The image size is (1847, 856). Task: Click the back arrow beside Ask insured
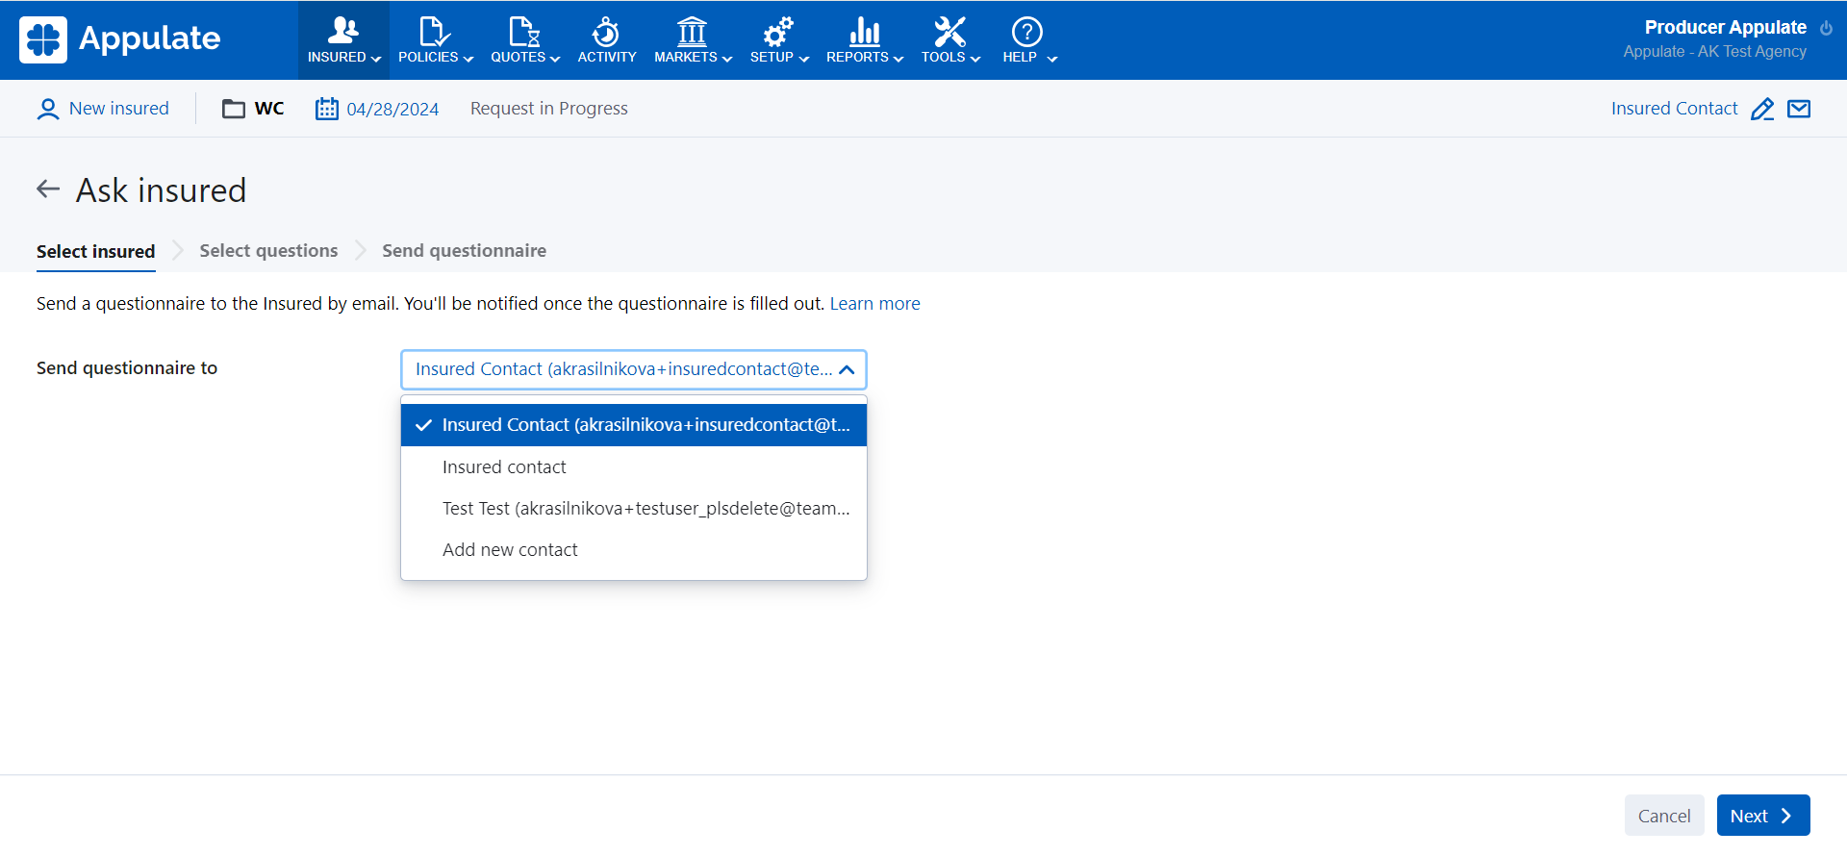pos(48,189)
